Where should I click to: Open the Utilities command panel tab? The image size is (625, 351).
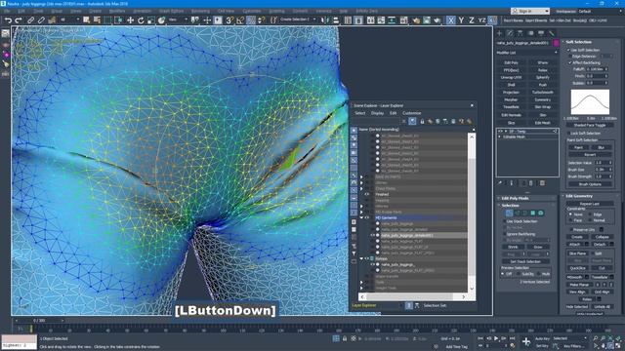(551, 33)
